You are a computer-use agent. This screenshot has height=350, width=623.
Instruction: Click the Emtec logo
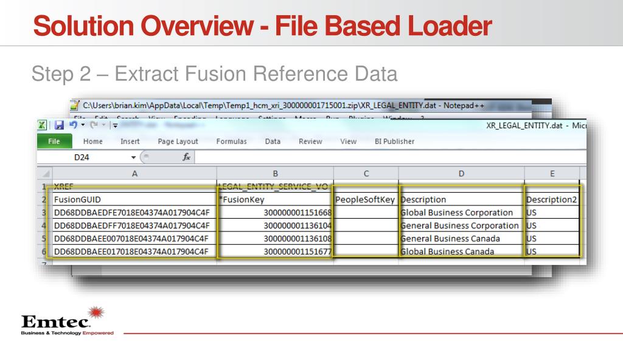pyautogui.click(x=67, y=321)
